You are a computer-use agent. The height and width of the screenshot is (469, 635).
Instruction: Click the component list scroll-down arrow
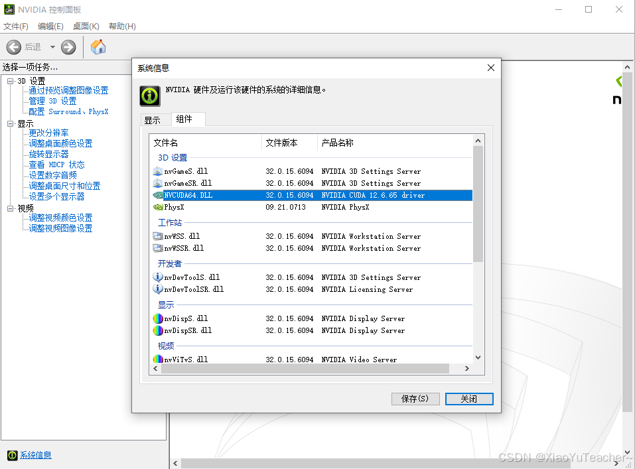478,358
